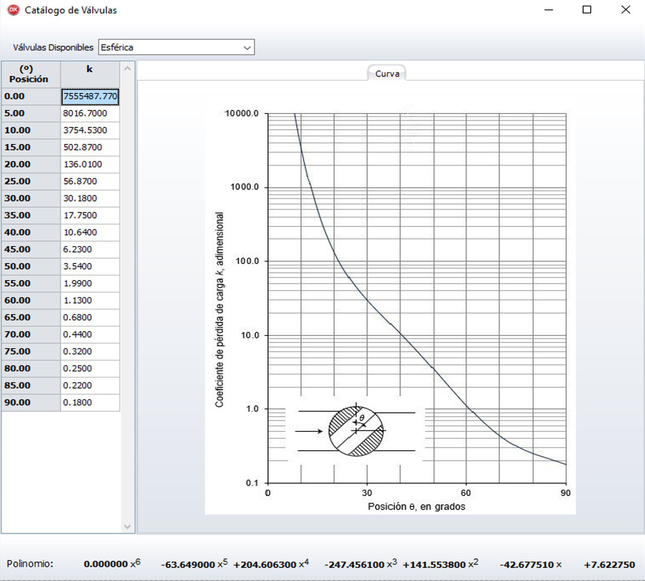Open the Válvulas Disponibles dropdown
Image resolution: width=645 pixels, height=581 pixels.
pos(177,47)
